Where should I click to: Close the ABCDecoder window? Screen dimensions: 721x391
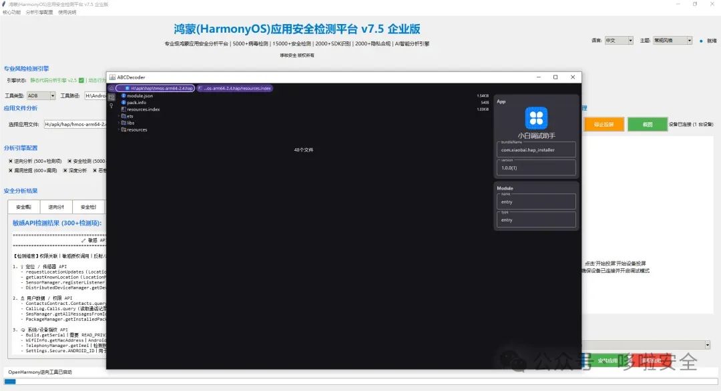pos(573,77)
